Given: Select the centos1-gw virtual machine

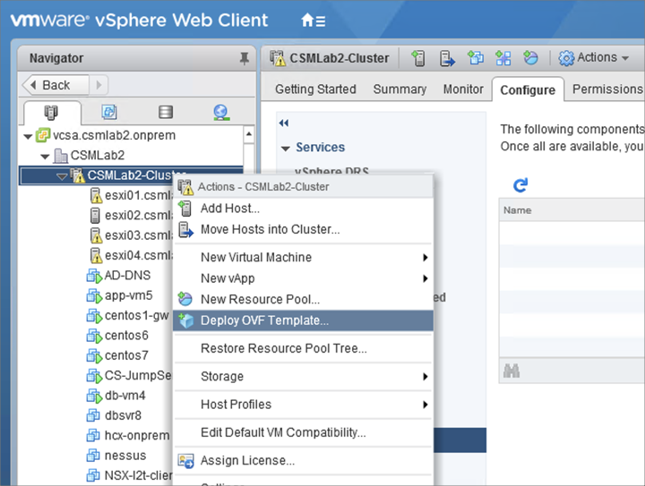Looking at the screenshot, I should (x=127, y=316).
